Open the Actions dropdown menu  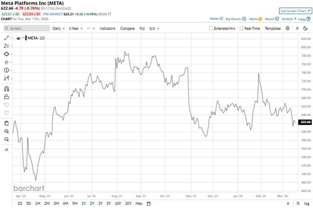(x=289, y=19)
